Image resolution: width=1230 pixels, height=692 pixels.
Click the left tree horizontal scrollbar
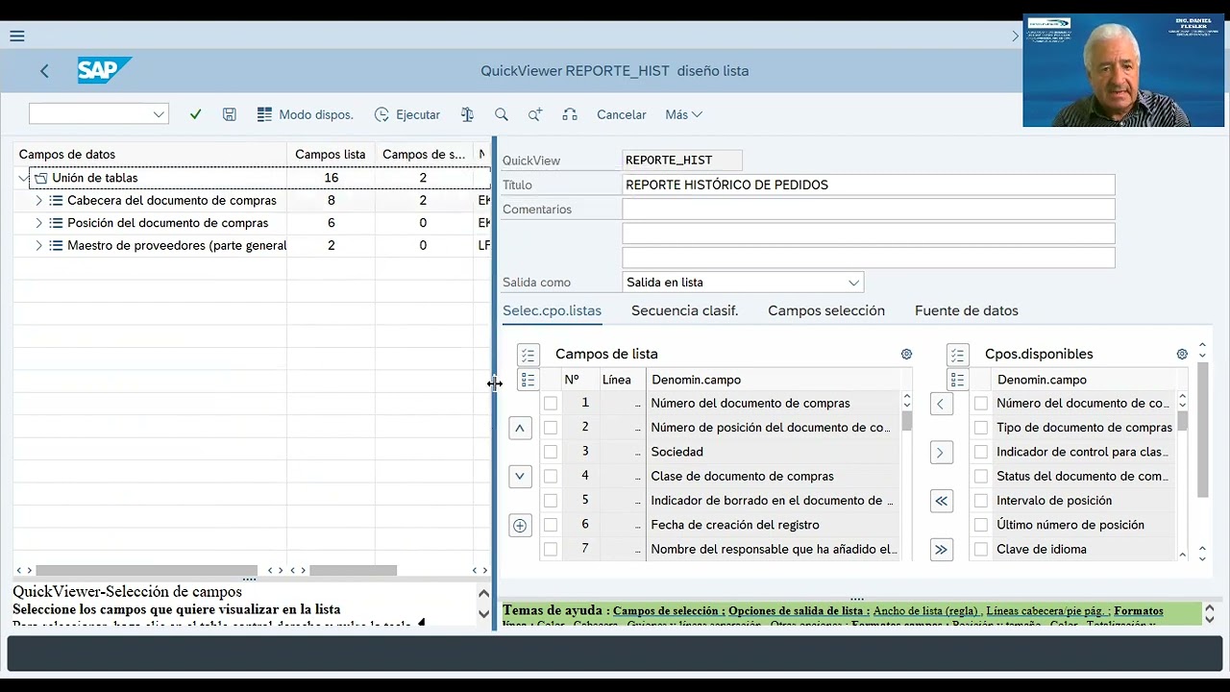[146, 571]
